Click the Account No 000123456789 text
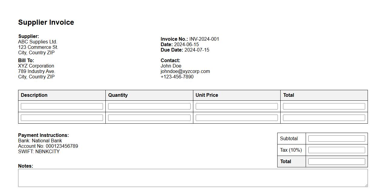 tap(48, 146)
